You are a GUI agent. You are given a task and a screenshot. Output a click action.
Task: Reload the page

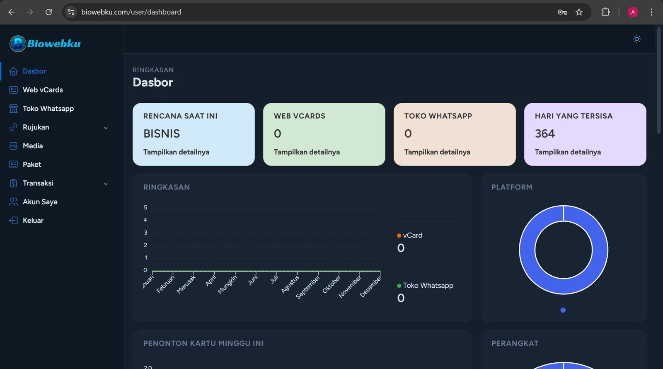(48, 12)
